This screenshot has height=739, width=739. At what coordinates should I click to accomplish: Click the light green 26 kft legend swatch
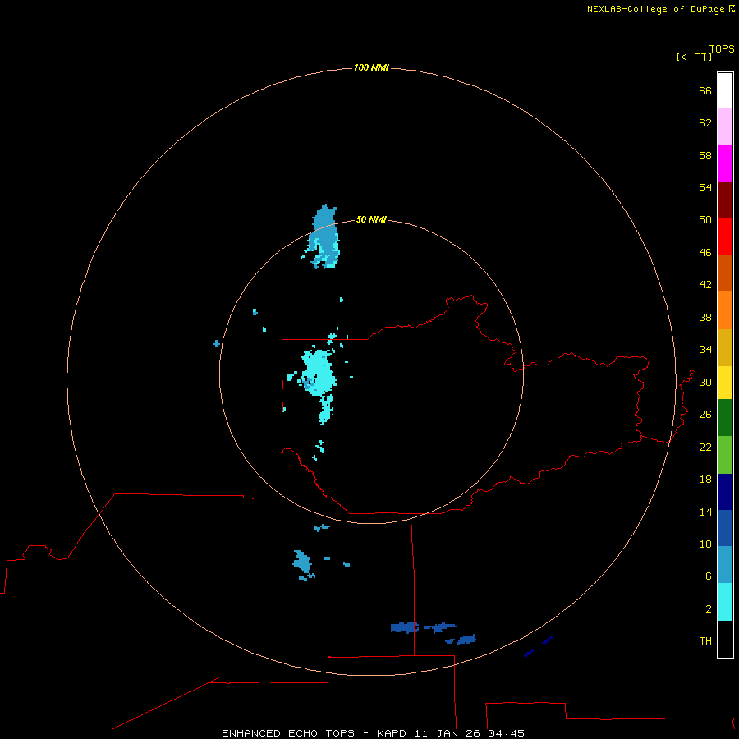(725, 455)
